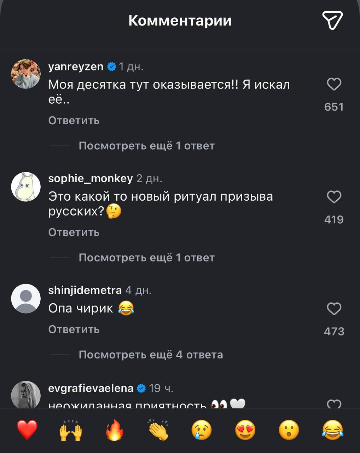Expand 1 more reply under sophie_monkey's comment
360x453 pixels.
(146, 258)
